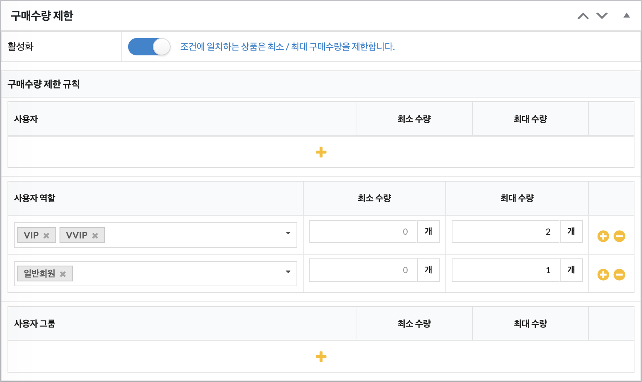Click plus icon on the VIP/VVIP row

(603, 236)
